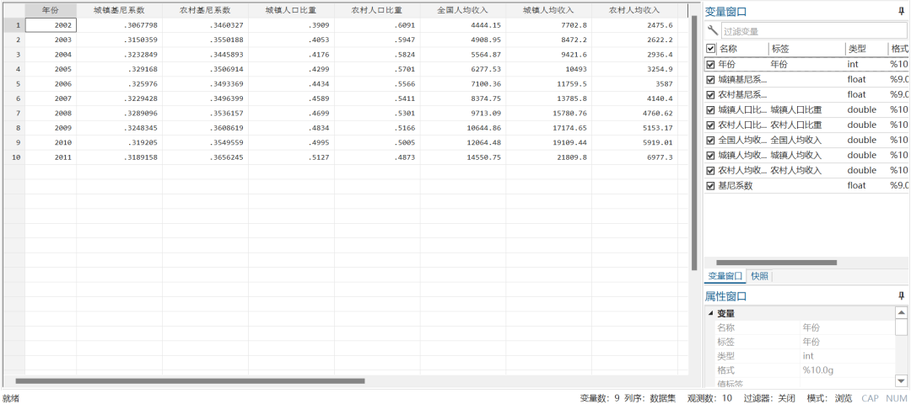911x404 pixels.
Task: Select the cell with year 2002
Action: point(51,25)
